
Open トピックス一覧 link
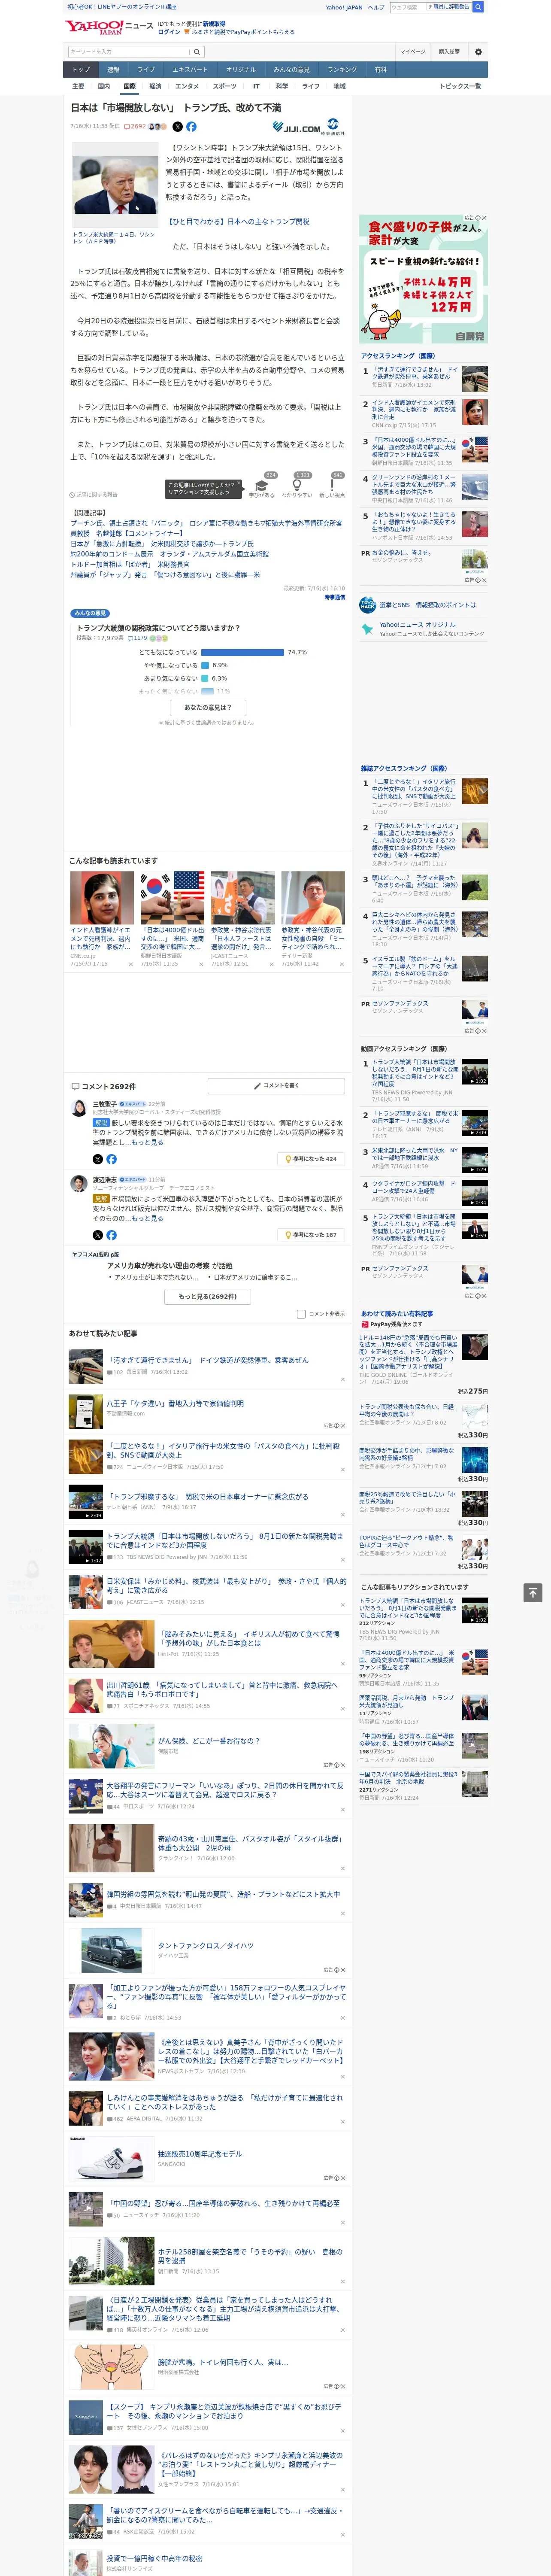(x=461, y=86)
